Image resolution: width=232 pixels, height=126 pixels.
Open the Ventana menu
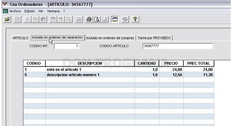53,11
